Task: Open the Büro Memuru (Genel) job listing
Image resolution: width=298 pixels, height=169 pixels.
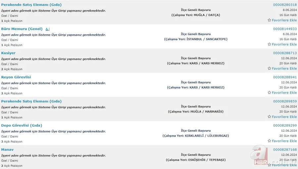Action: pyautogui.click(x=22, y=29)
